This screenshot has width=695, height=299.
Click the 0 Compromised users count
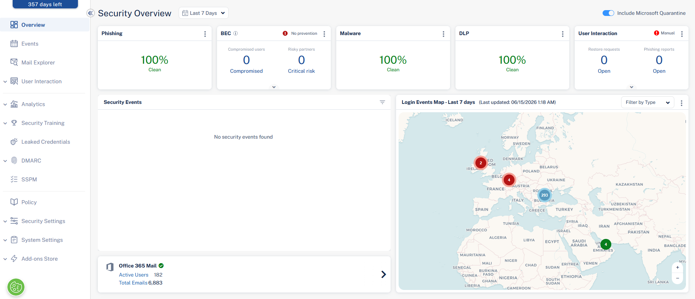coord(246,60)
